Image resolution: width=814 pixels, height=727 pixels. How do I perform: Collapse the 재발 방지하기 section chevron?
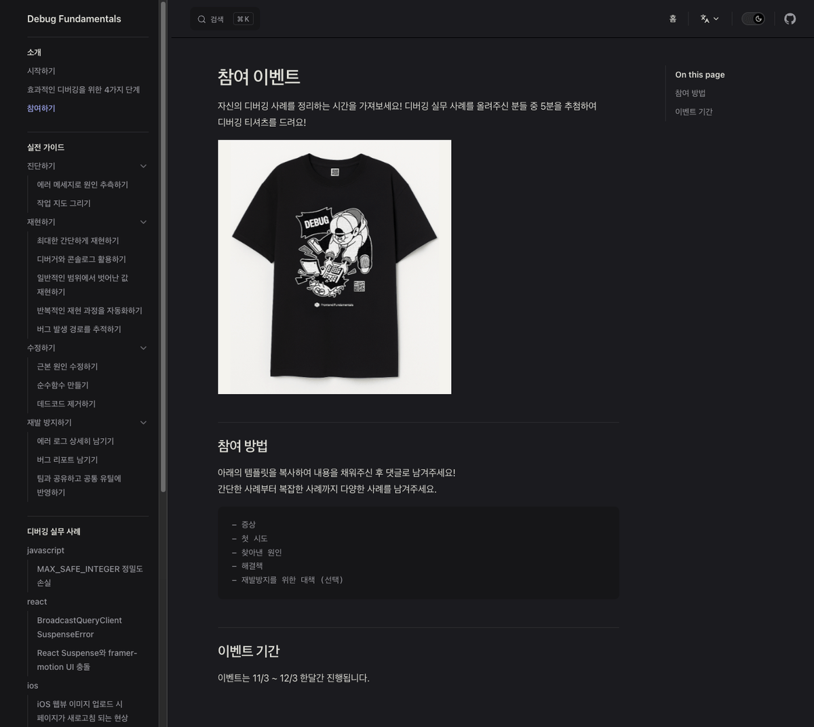pos(143,423)
